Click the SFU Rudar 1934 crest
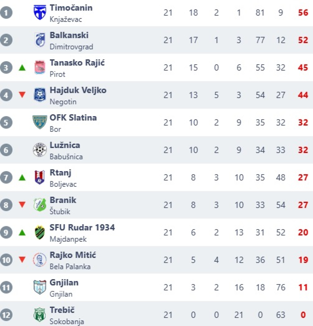313x326 pixels. [x=40, y=232]
